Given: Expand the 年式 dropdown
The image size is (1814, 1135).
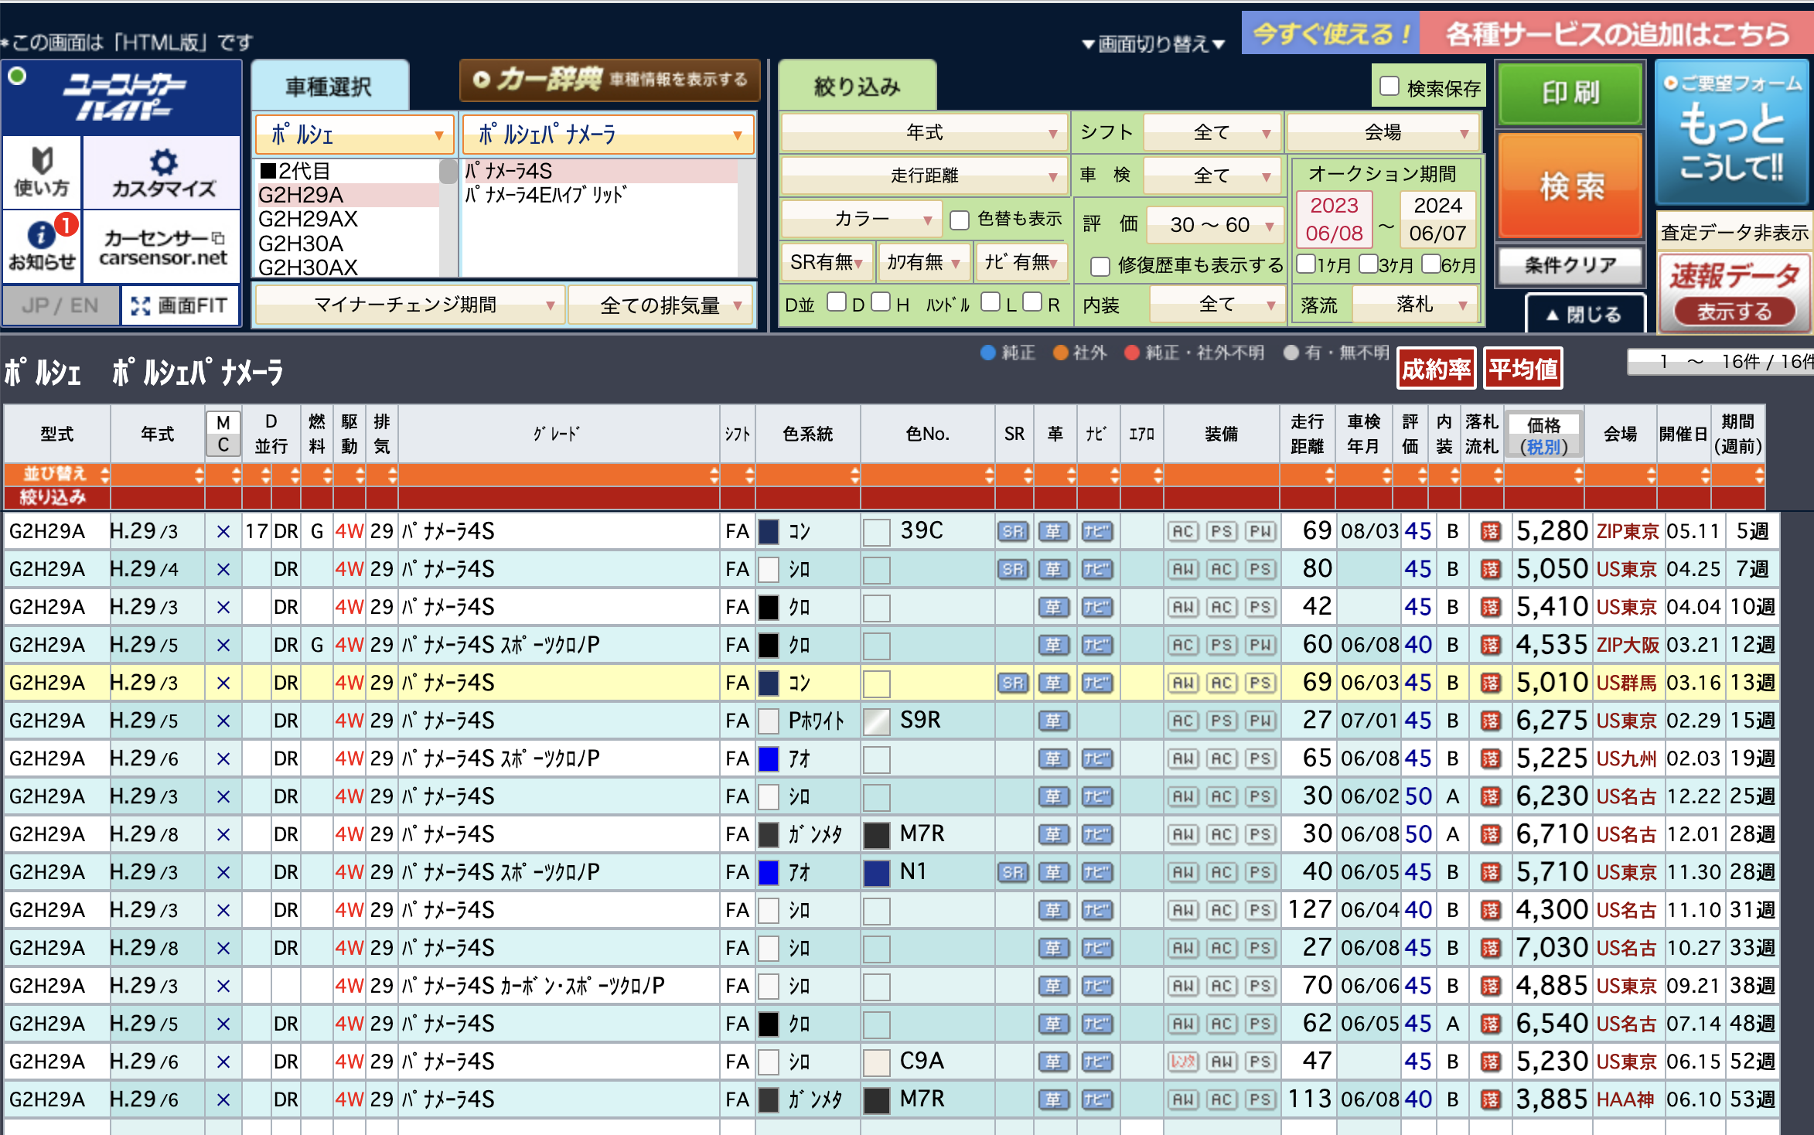Looking at the screenshot, I should point(924,132).
